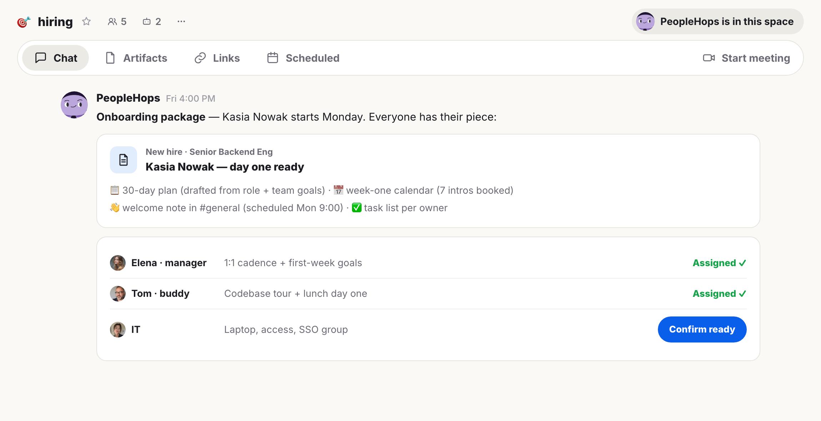
Task: Click Elena's avatar photo
Action: 118,263
